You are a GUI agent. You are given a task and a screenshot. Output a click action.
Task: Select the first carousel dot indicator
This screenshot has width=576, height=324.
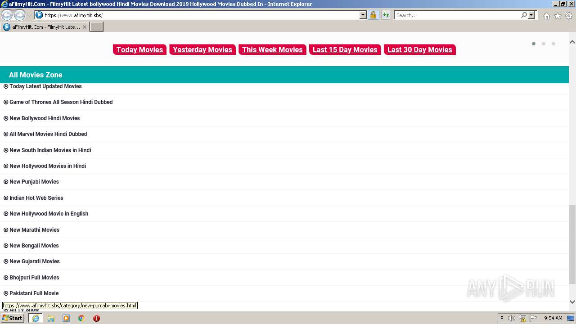[x=534, y=44]
